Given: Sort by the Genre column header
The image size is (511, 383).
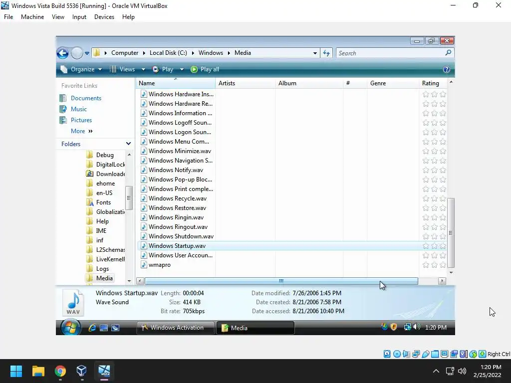Looking at the screenshot, I should tap(393, 83).
